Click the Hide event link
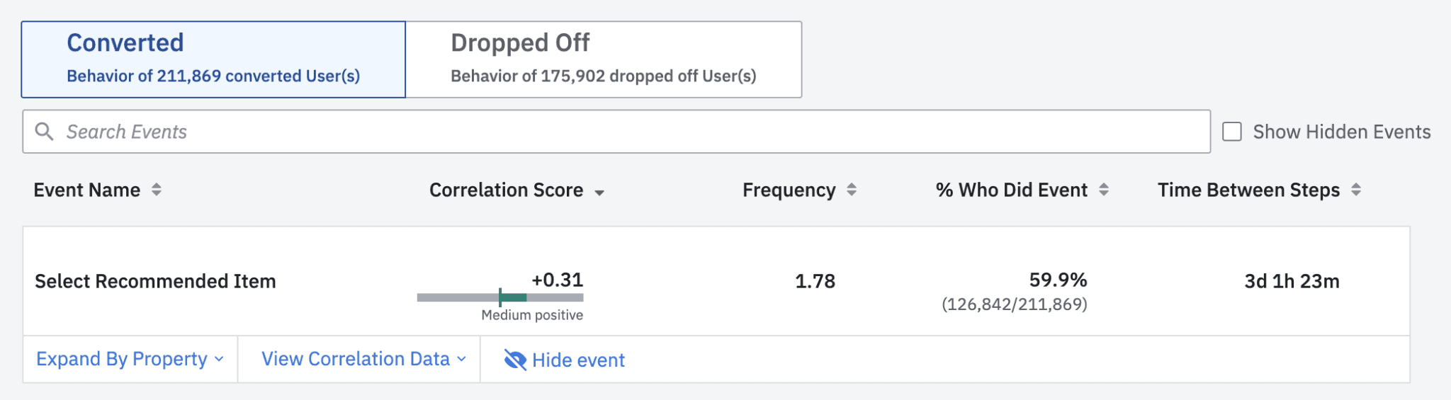Image resolution: width=1451 pixels, height=400 pixels. [x=578, y=360]
